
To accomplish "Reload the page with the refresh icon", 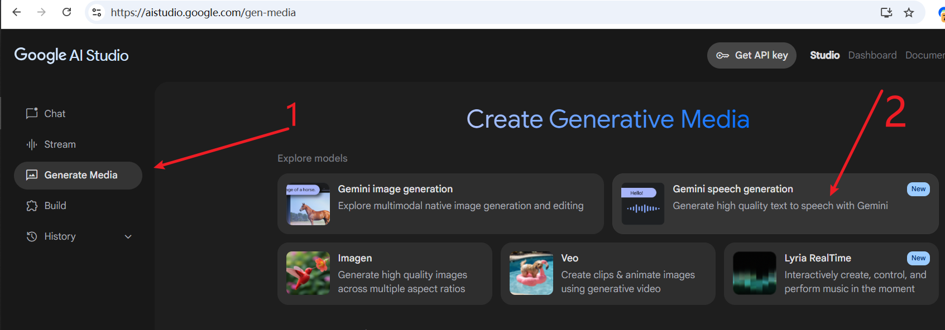I will coord(67,12).
